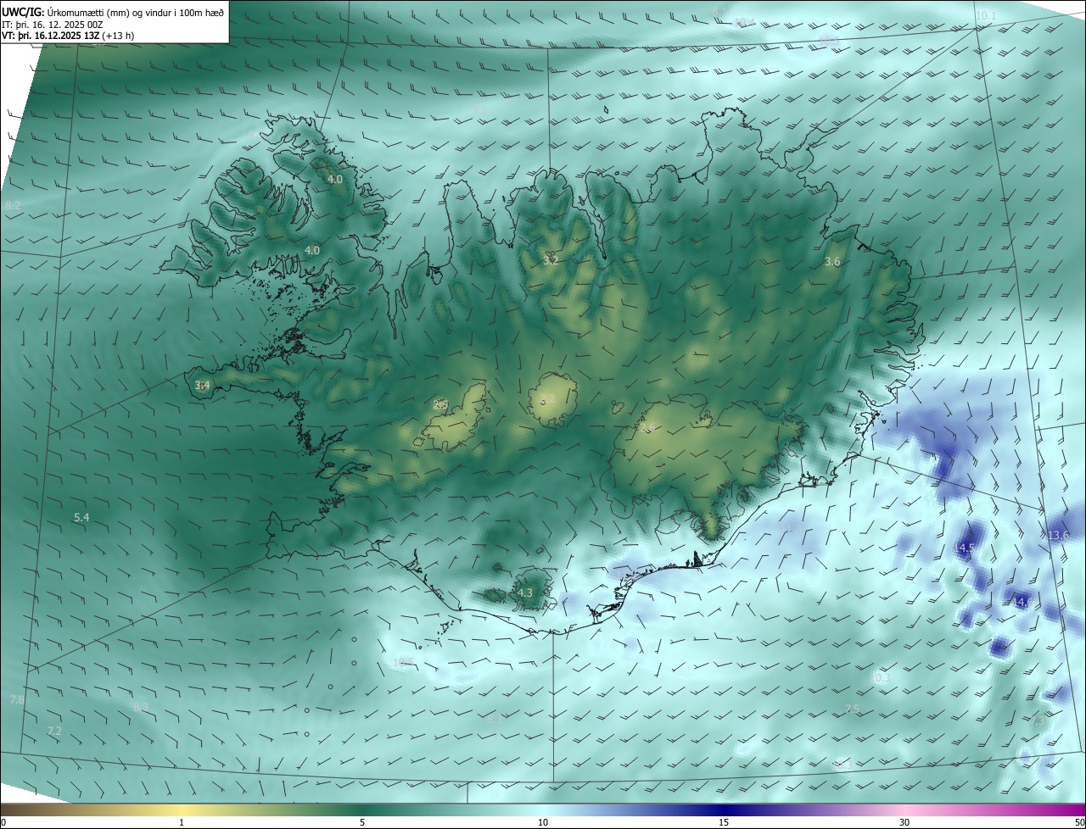Click the tick labeled 30 on the color scale
Image resolution: width=1086 pixels, height=829 pixels.
point(904,822)
